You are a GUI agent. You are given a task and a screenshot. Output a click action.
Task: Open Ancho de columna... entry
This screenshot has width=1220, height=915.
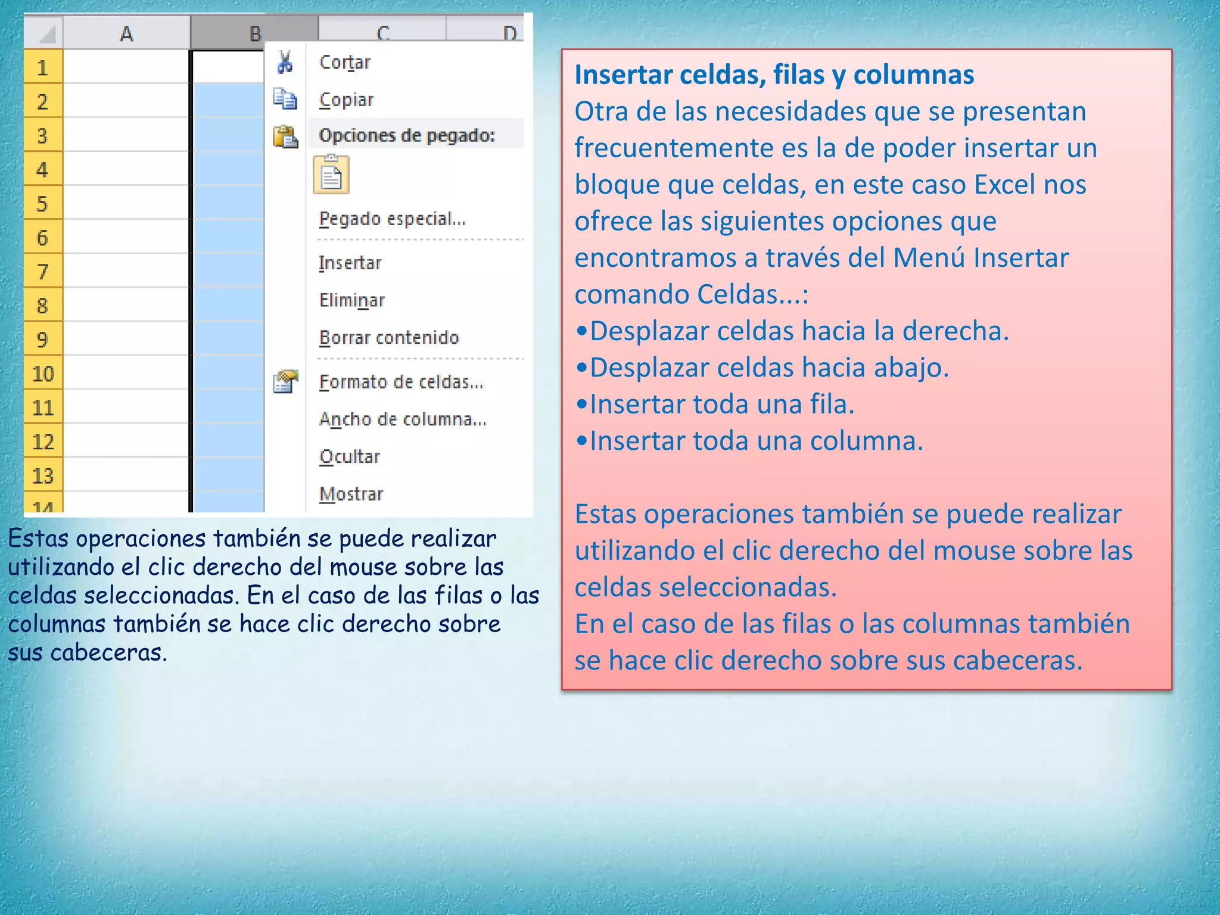tap(403, 419)
